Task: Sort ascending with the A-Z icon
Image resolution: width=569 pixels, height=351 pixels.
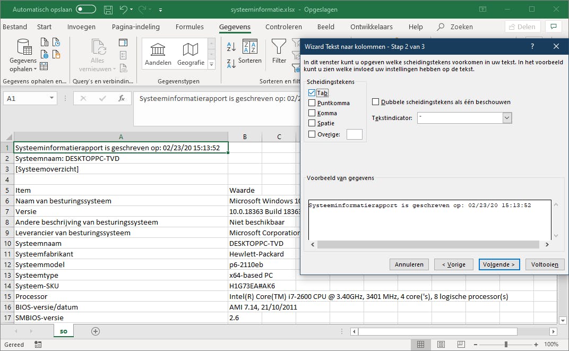Action: [231, 47]
